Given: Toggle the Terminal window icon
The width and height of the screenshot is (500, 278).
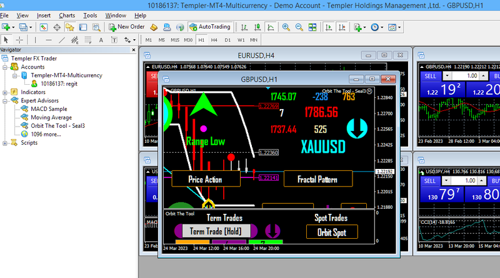Looking at the screenshot, I should [83, 27].
